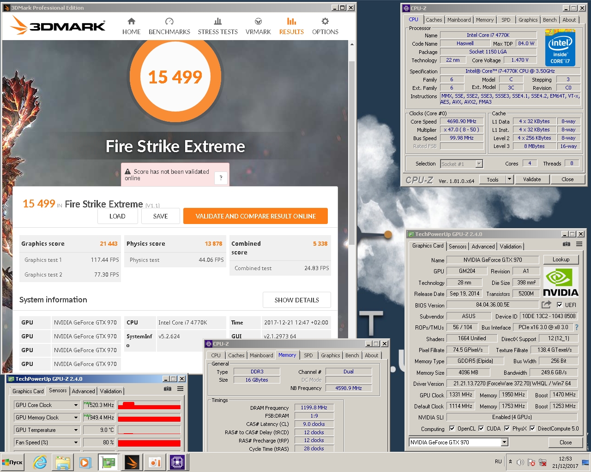Open SPD tab in lower CPU-Z window
The image size is (591, 472).
308,355
